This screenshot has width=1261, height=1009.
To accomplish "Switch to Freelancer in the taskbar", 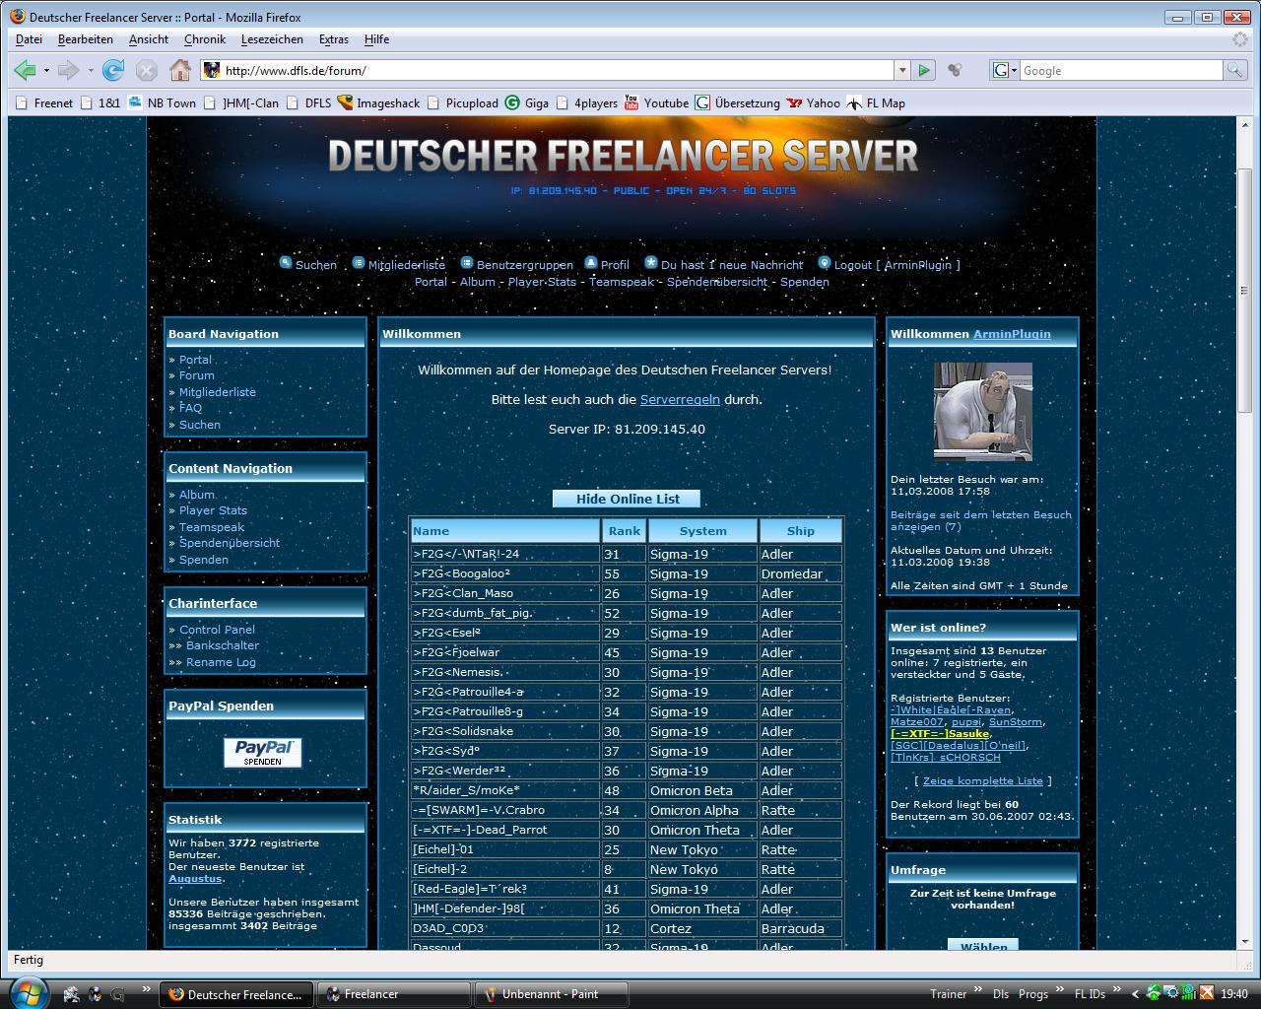I will [x=394, y=994].
